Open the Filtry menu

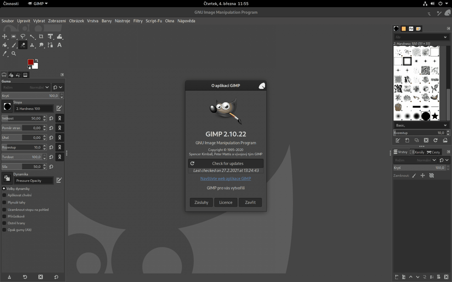tap(138, 21)
